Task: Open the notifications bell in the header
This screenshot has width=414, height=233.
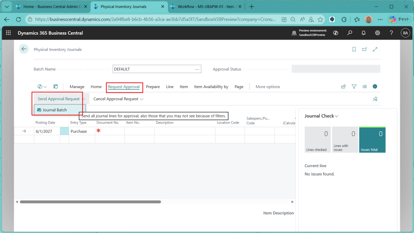Action: click(363, 33)
